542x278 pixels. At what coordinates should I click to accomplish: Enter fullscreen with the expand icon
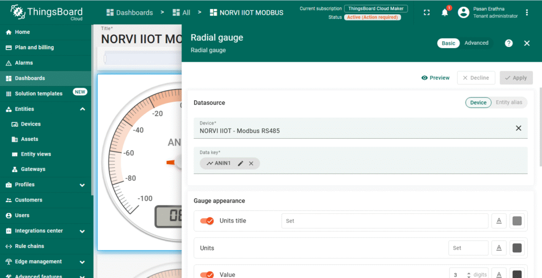427,12
